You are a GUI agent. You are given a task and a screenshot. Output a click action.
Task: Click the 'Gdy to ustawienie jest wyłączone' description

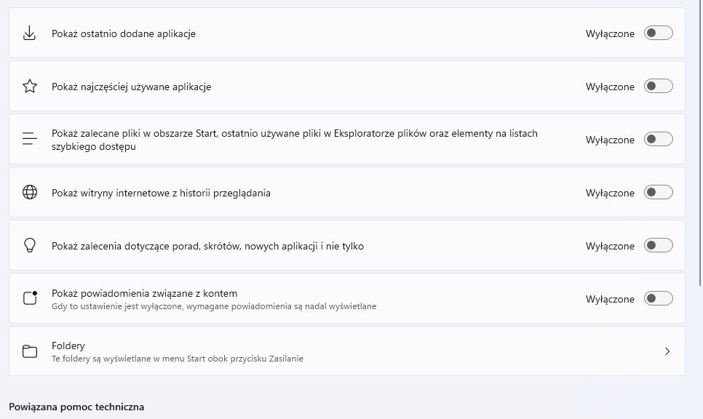pyautogui.click(x=214, y=306)
